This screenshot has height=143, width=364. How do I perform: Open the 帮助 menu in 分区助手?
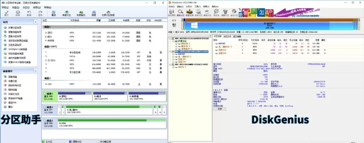coord(48,7)
